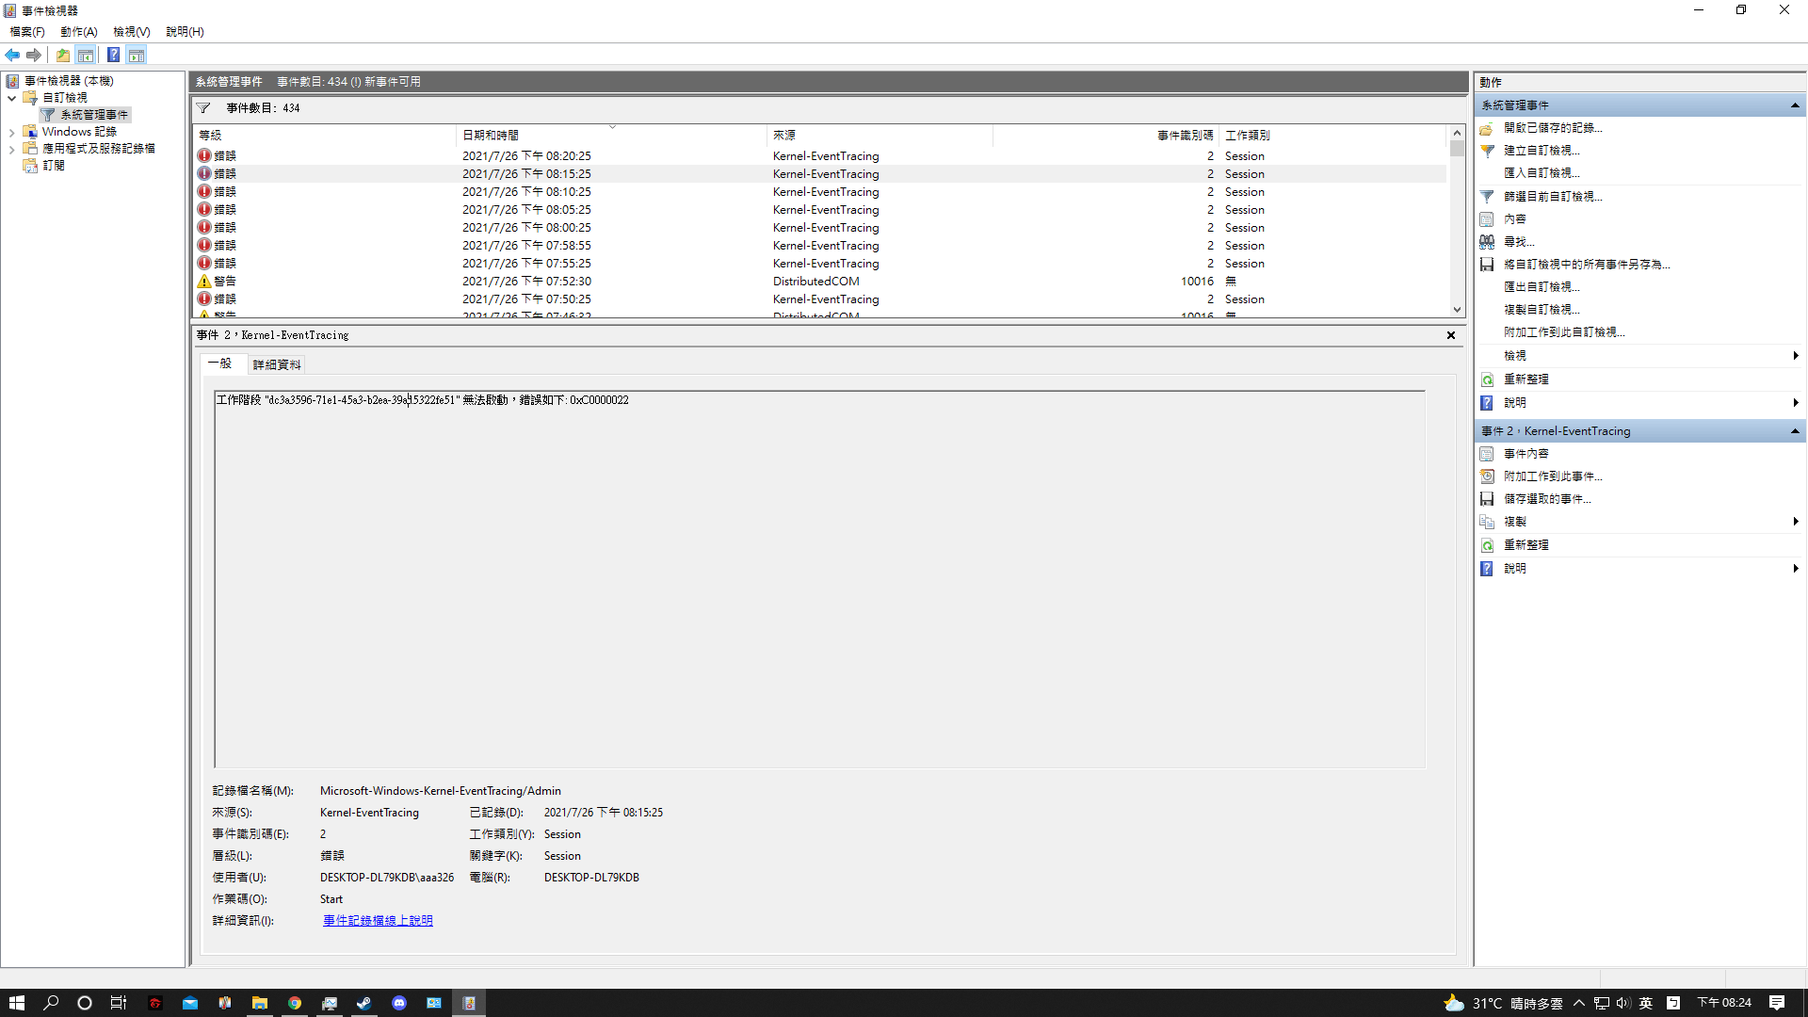Expand 應用程式及服務記錄檔 tree node
Screen dimensions: 1808x1017
(x=11, y=150)
